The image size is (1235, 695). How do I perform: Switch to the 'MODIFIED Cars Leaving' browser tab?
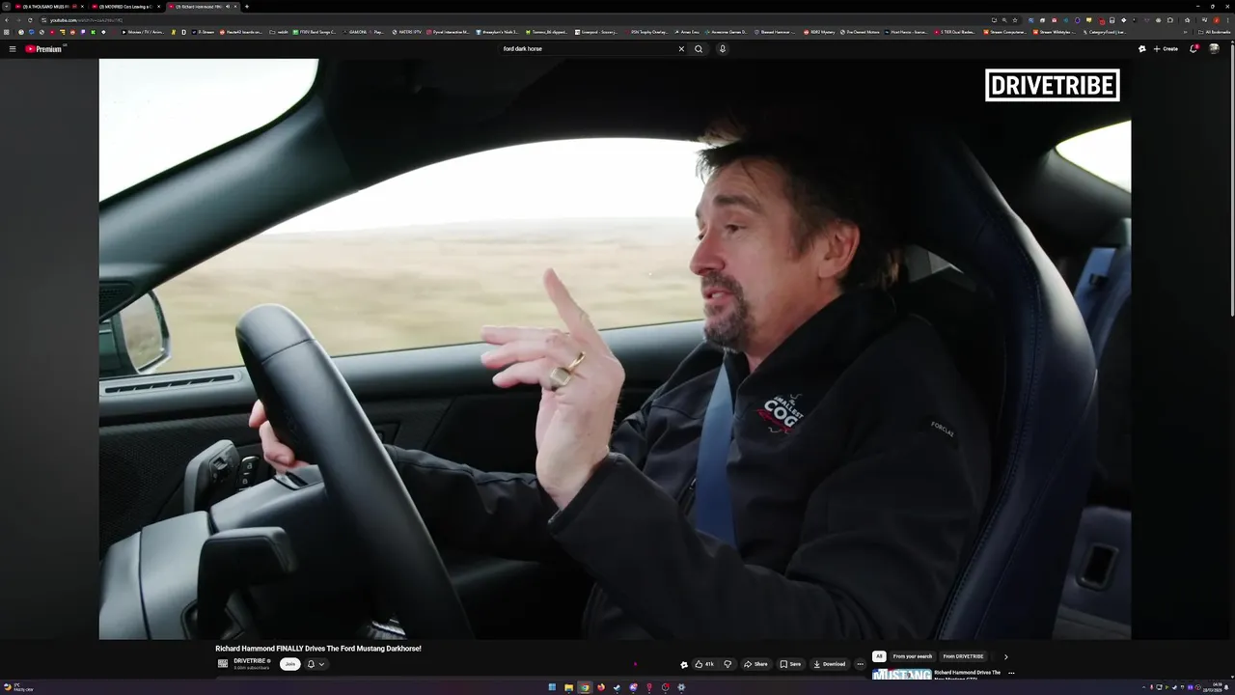click(x=125, y=6)
